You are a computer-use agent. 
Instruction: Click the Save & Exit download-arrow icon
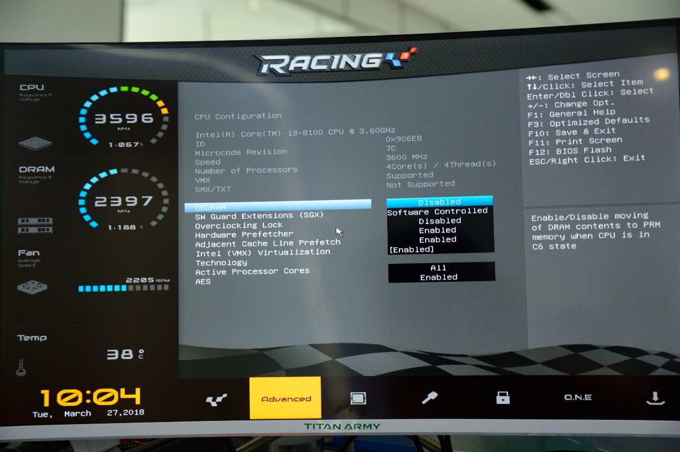point(655,398)
